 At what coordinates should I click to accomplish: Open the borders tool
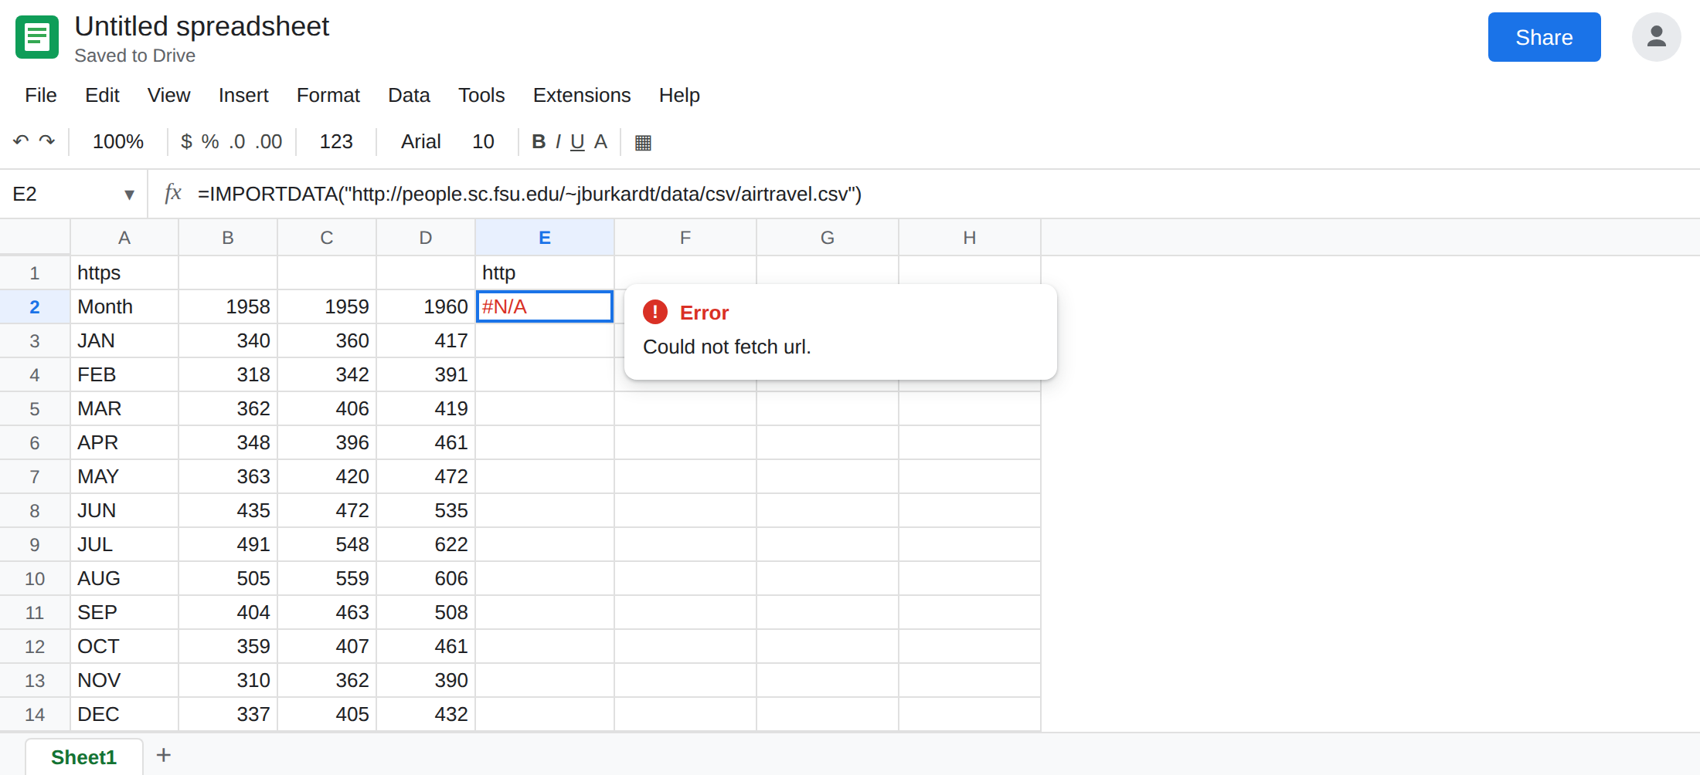643,142
